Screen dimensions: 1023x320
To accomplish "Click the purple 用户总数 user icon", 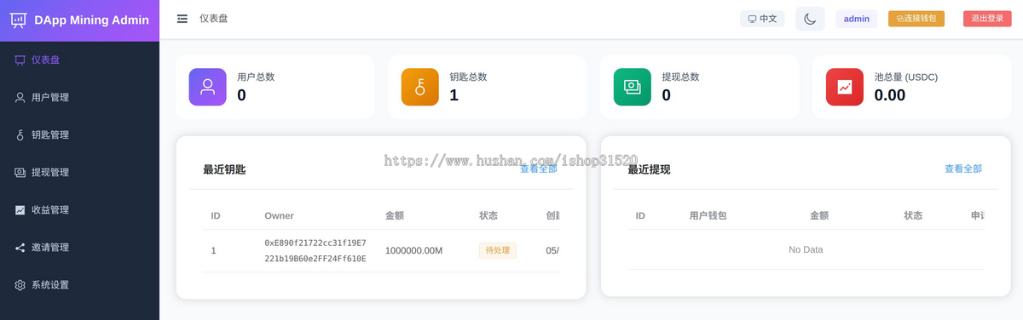I will coord(208,87).
